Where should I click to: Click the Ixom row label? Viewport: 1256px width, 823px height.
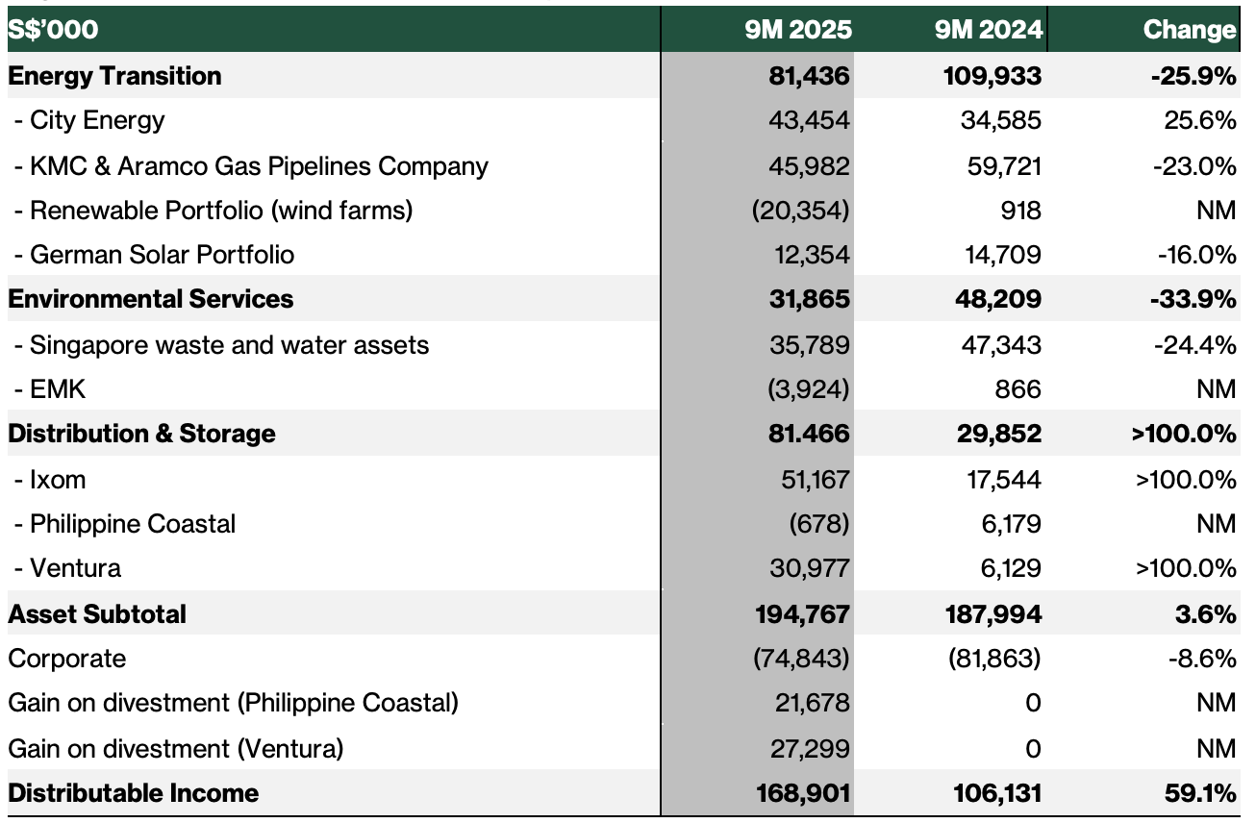click(50, 479)
